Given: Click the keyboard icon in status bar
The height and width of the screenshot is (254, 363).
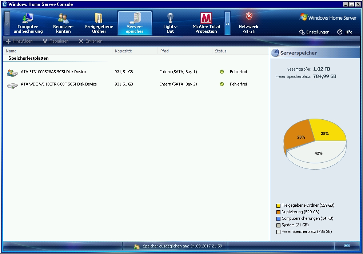Looking at the screenshot, I should point(347,246).
